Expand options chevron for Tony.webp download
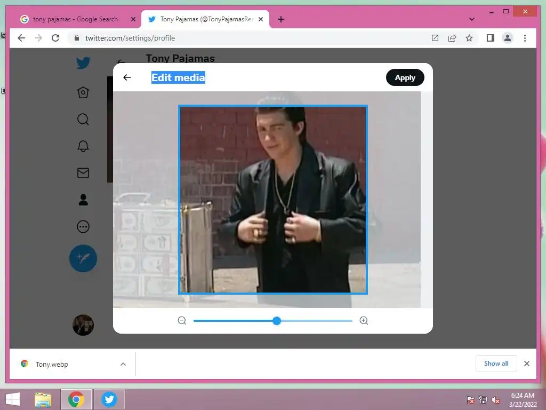The width and height of the screenshot is (546, 410). [123, 364]
